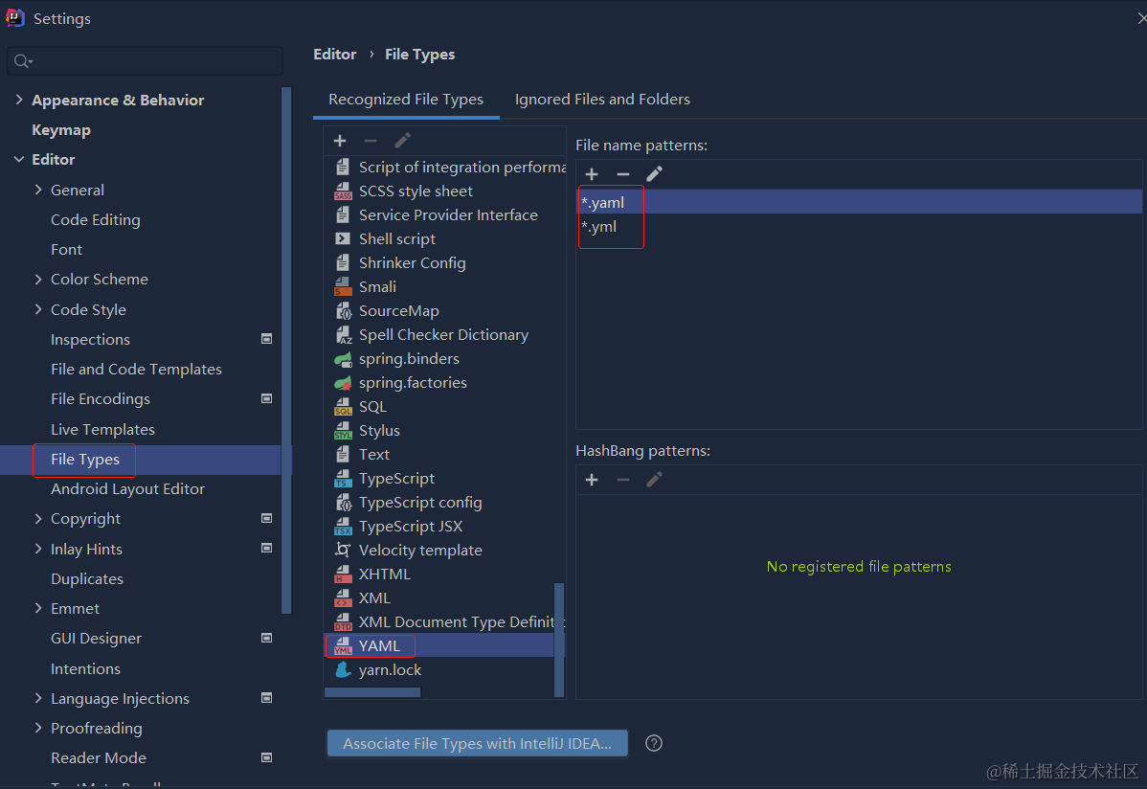The height and width of the screenshot is (789, 1147).
Task: Add a new file name pattern
Action: 592,173
